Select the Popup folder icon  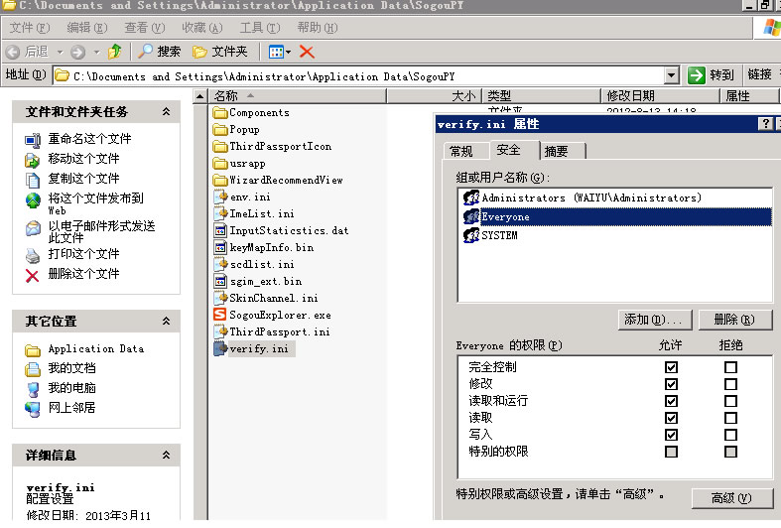click(x=220, y=130)
